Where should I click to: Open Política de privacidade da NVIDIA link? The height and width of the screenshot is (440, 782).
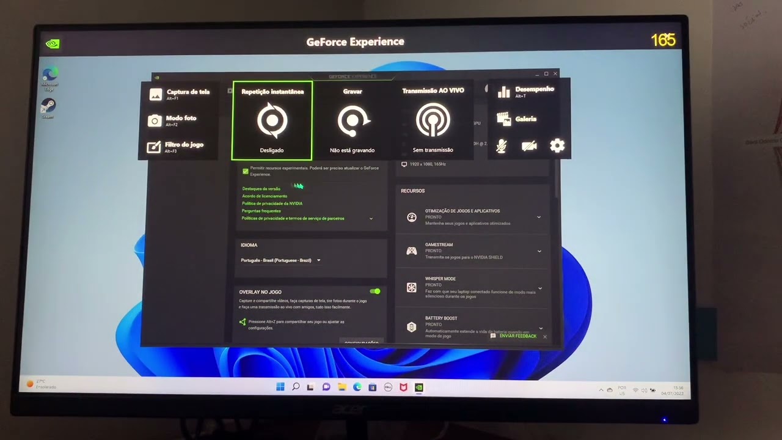click(272, 204)
